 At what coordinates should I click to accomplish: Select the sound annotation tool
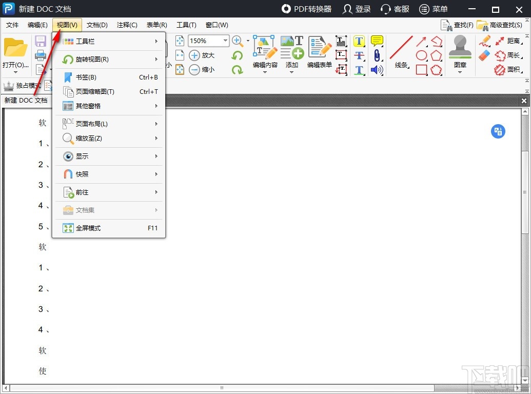point(377,70)
